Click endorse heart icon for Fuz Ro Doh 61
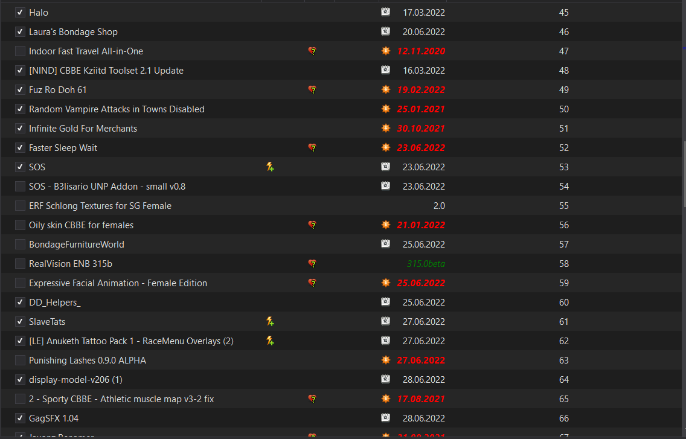This screenshot has height=439, width=686. (x=312, y=89)
